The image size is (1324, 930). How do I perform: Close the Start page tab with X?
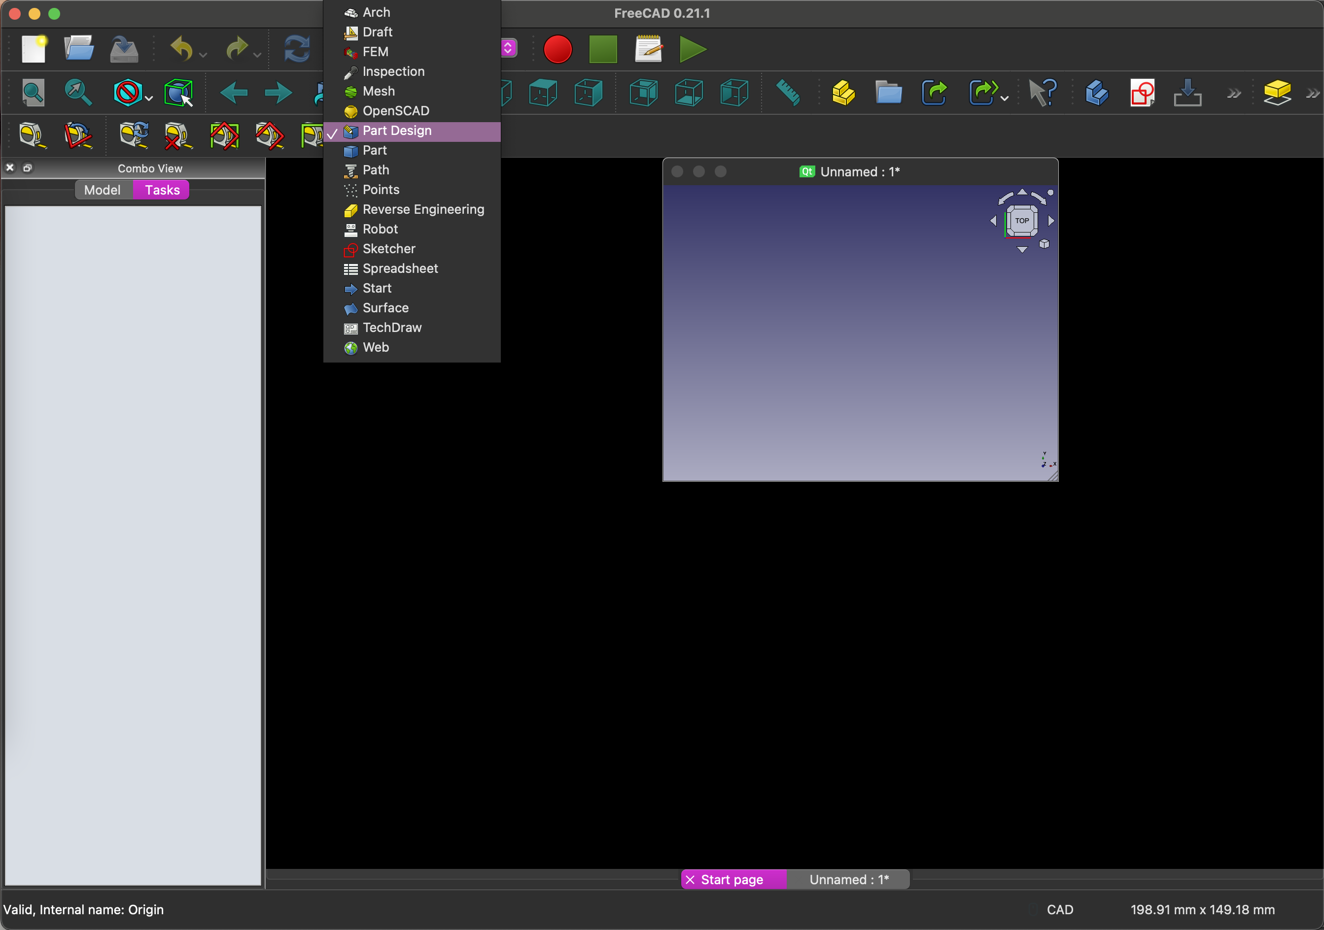690,880
